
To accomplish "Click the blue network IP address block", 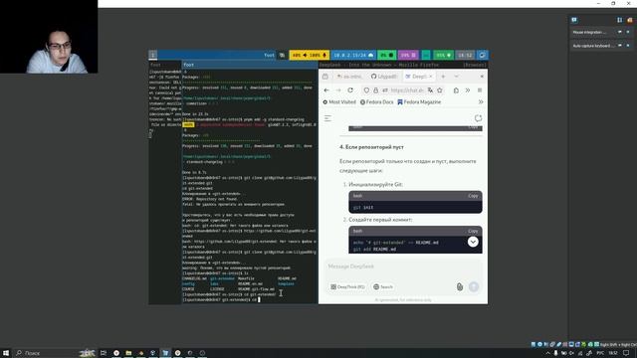I will coord(353,55).
